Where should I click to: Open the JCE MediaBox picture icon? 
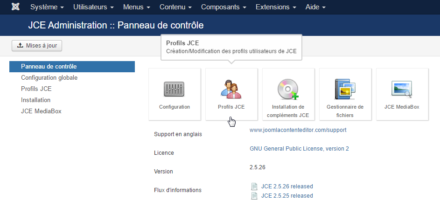pyautogui.click(x=402, y=89)
